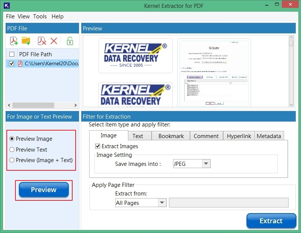Toggle the PDF File Path header checkbox
Viewport: 301px width, 233px height.
coord(12,54)
